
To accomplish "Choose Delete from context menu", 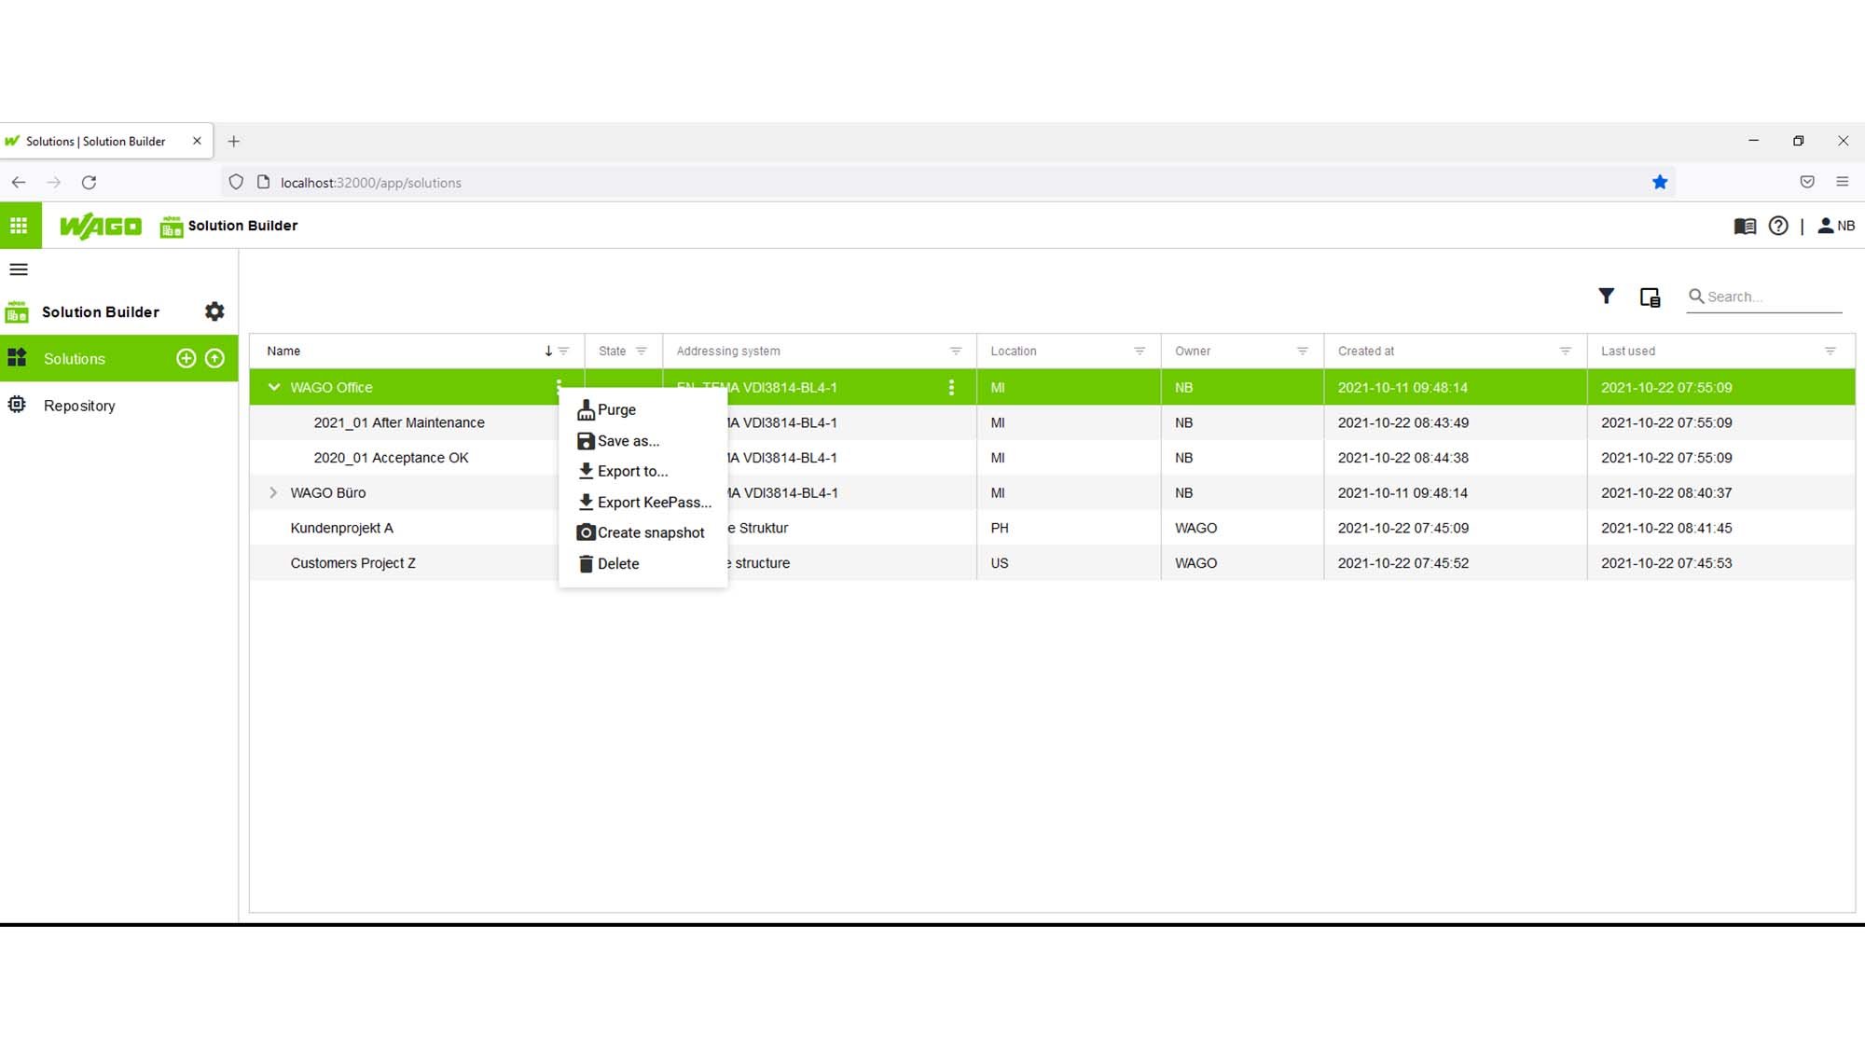I will tap(642, 564).
